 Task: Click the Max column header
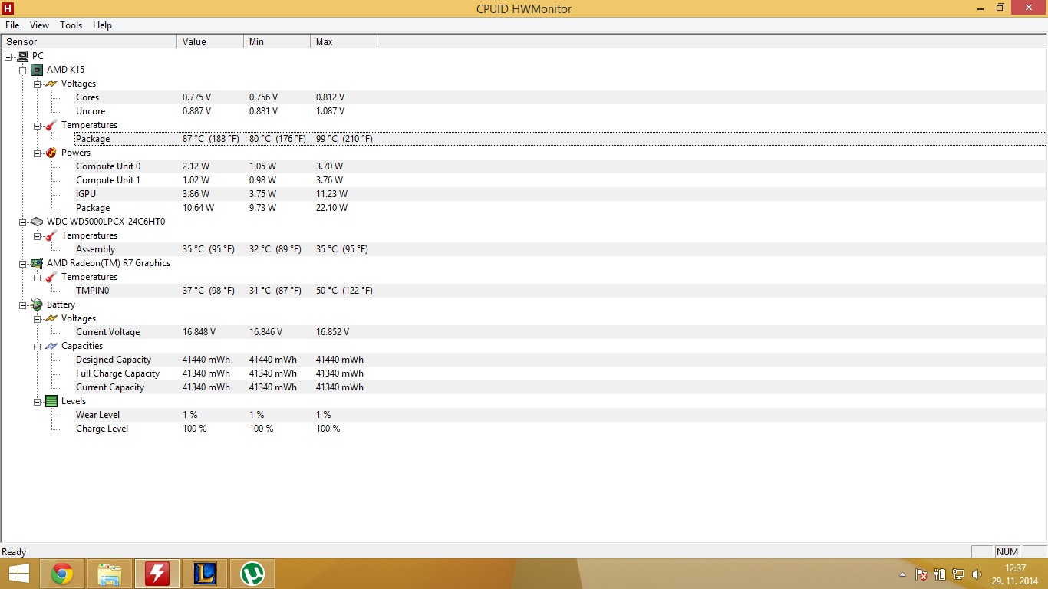(343, 41)
